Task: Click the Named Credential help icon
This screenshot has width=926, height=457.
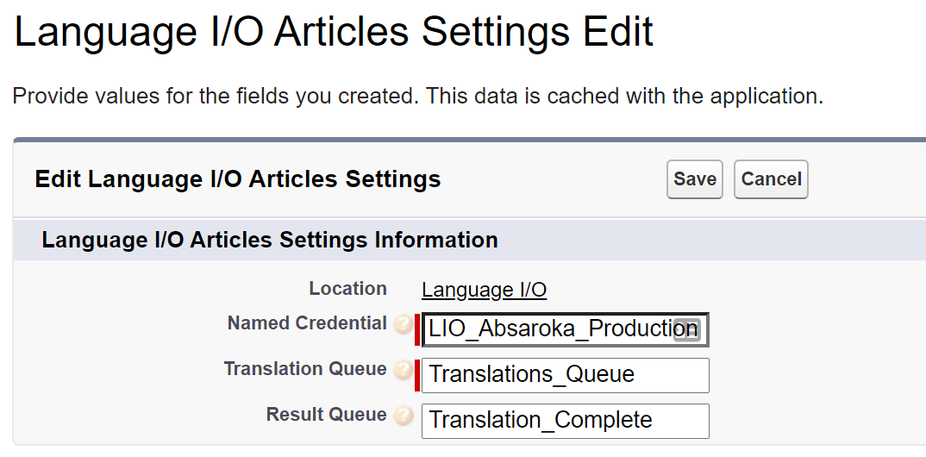Action: coord(403,325)
